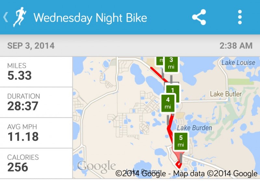Open the three-dot overflow menu
Viewport: 260px width, 181px height.
[240, 17]
